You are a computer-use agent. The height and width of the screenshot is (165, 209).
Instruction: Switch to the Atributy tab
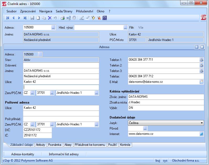[40, 145]
